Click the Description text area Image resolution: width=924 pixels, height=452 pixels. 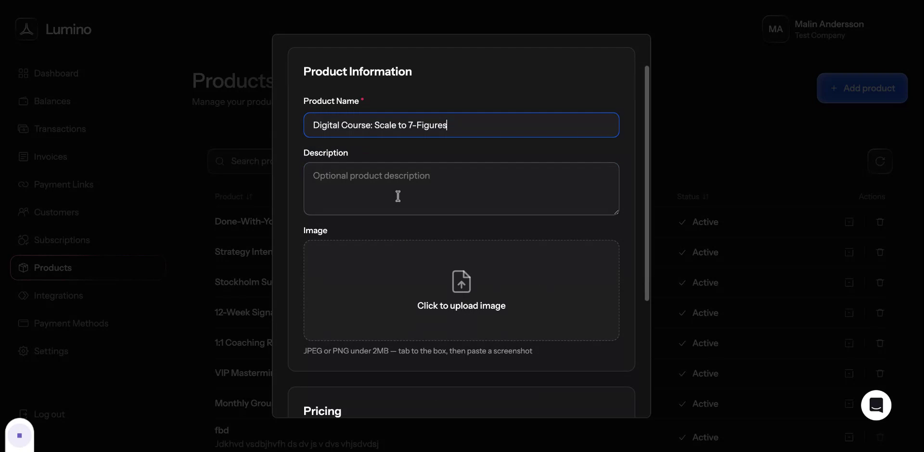(461, 188)
